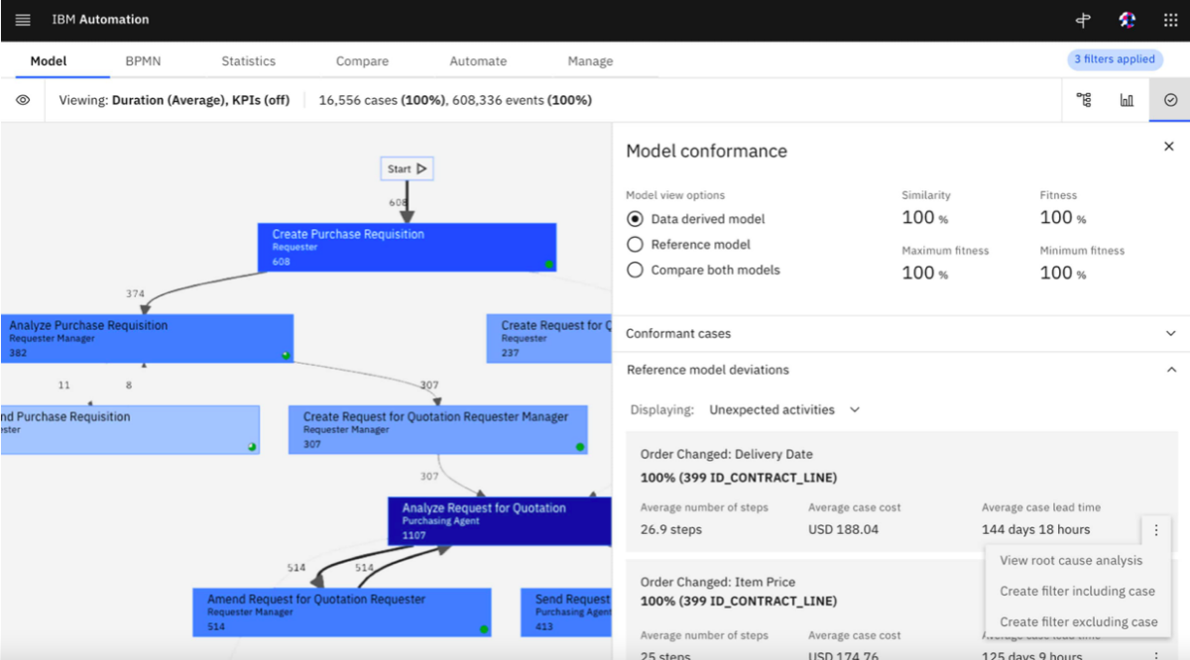This screenshot has height=660, width=1190.
Task: Toggle the eye visibility icon above the model
Action: click(x=22, y=99)
